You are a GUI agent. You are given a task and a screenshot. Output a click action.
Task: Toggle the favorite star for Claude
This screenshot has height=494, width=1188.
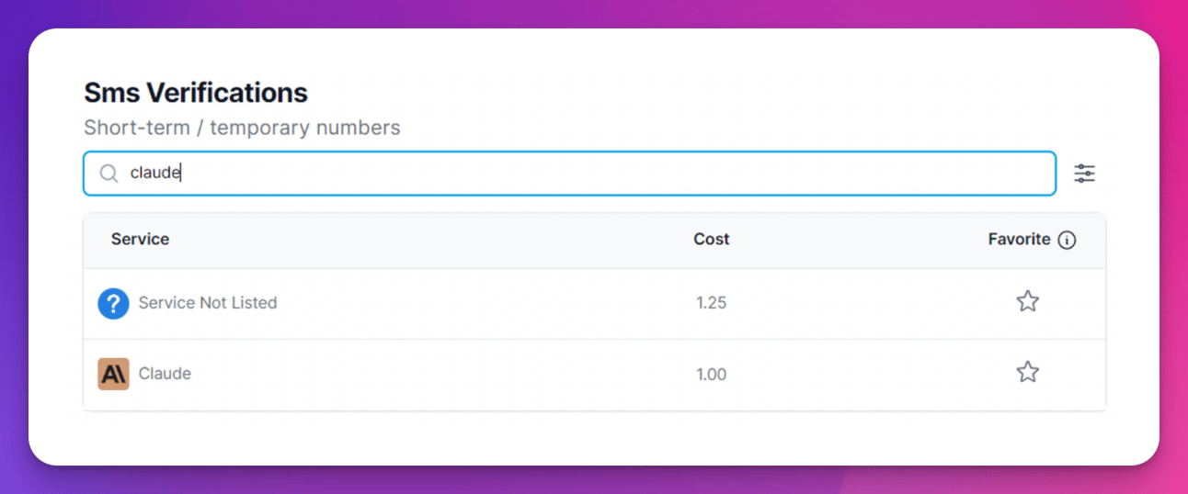(x=1027, y=372)
